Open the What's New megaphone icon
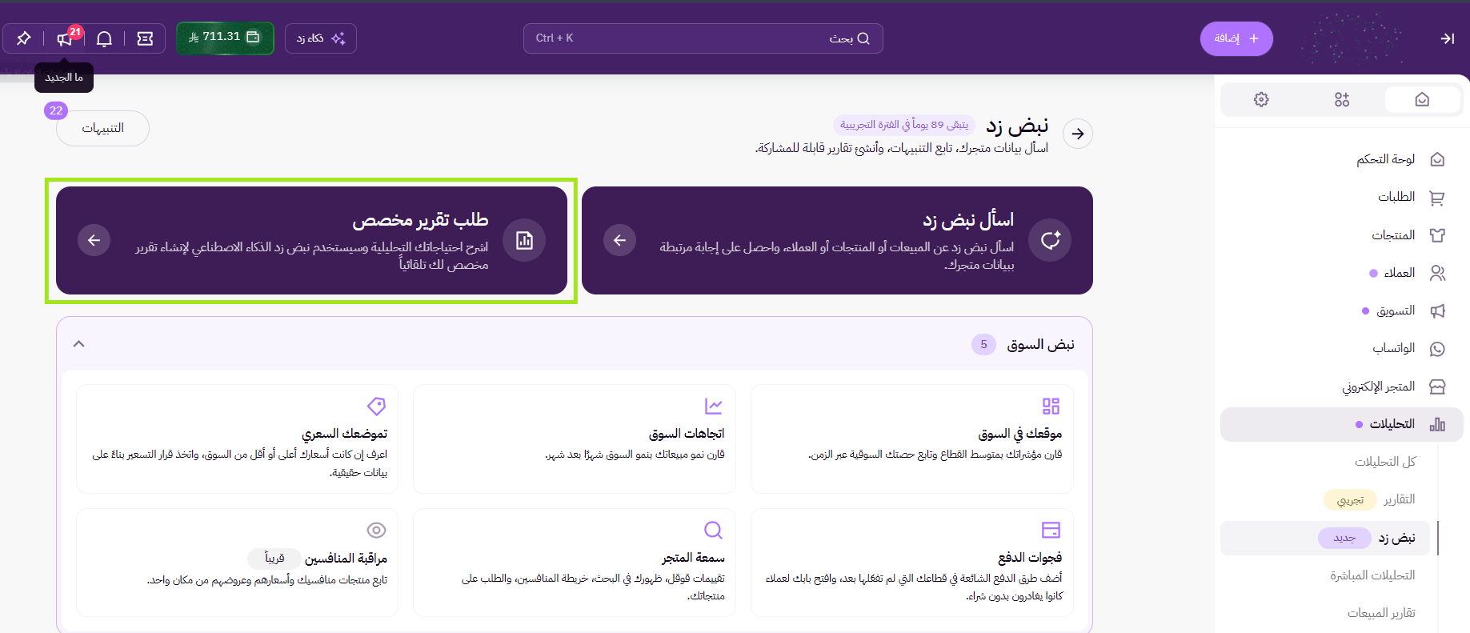1470x633 pixels. click(65, 38)
